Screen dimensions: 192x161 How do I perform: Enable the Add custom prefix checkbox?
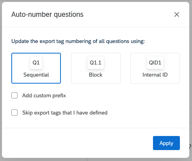click(14, 95)
